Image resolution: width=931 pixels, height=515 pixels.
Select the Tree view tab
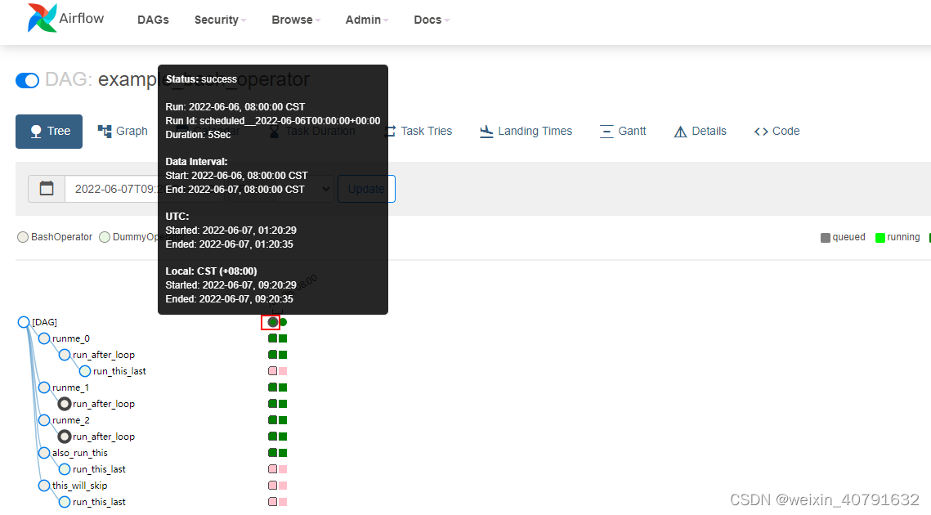pos(49,132)
